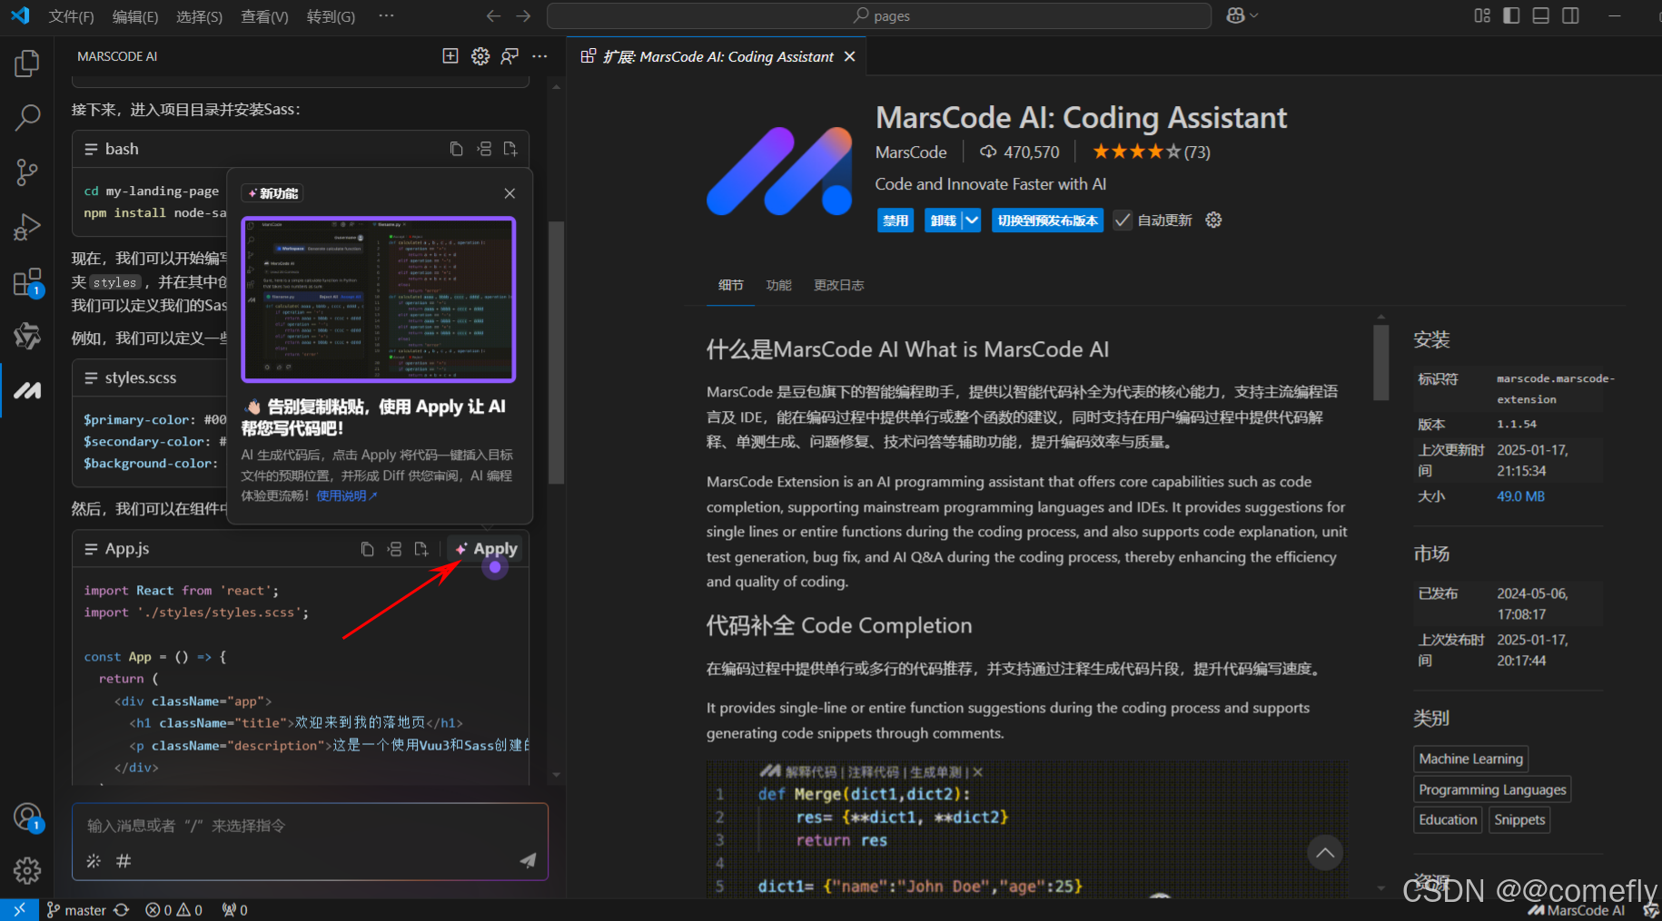This screenshot has height=921, width=1662.
Task: Click the scroll-to-top round button
Action: pos(1325,852)
